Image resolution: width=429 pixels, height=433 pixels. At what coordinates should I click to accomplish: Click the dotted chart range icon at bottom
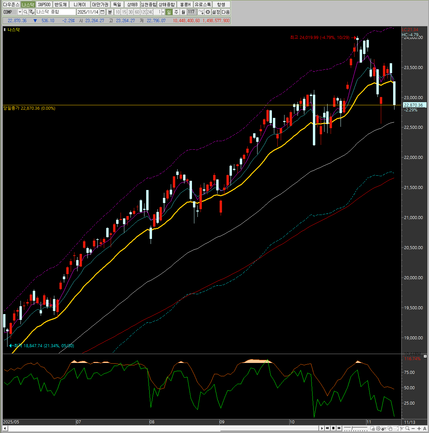tap(396, 429)
